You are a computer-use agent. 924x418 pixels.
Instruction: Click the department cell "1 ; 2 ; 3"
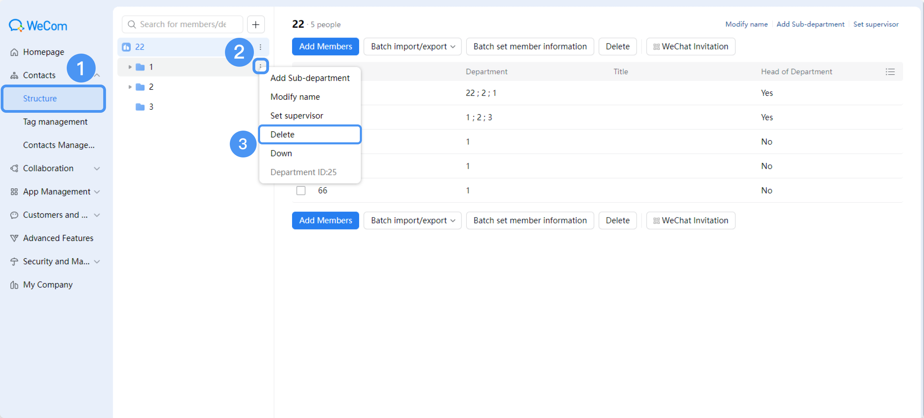pos(479,118)
